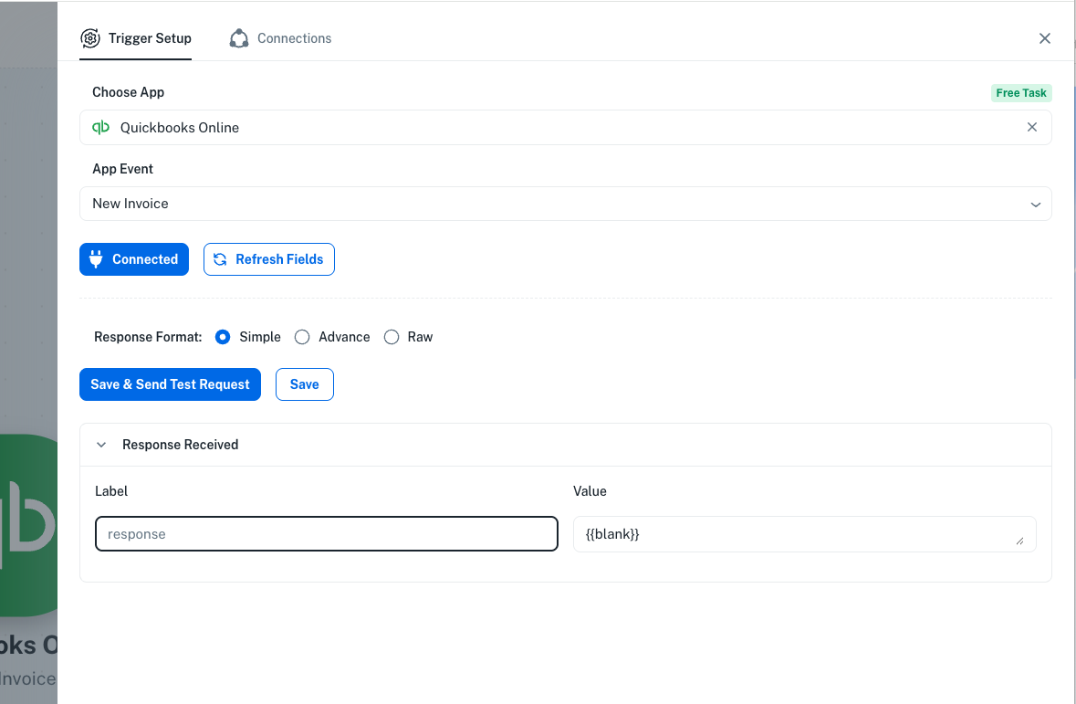1076x704 pixels.
Task: Collapse the Response Received section
Action: click(x=101, y=445)
